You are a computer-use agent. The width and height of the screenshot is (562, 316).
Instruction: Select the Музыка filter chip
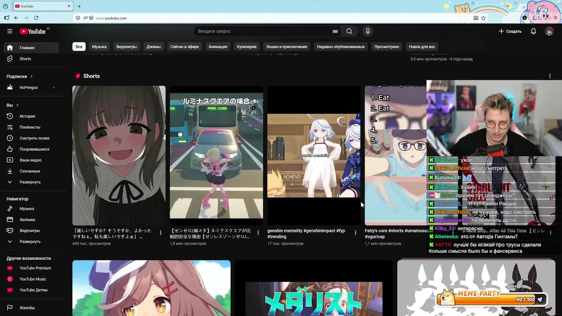coord(99,47)
